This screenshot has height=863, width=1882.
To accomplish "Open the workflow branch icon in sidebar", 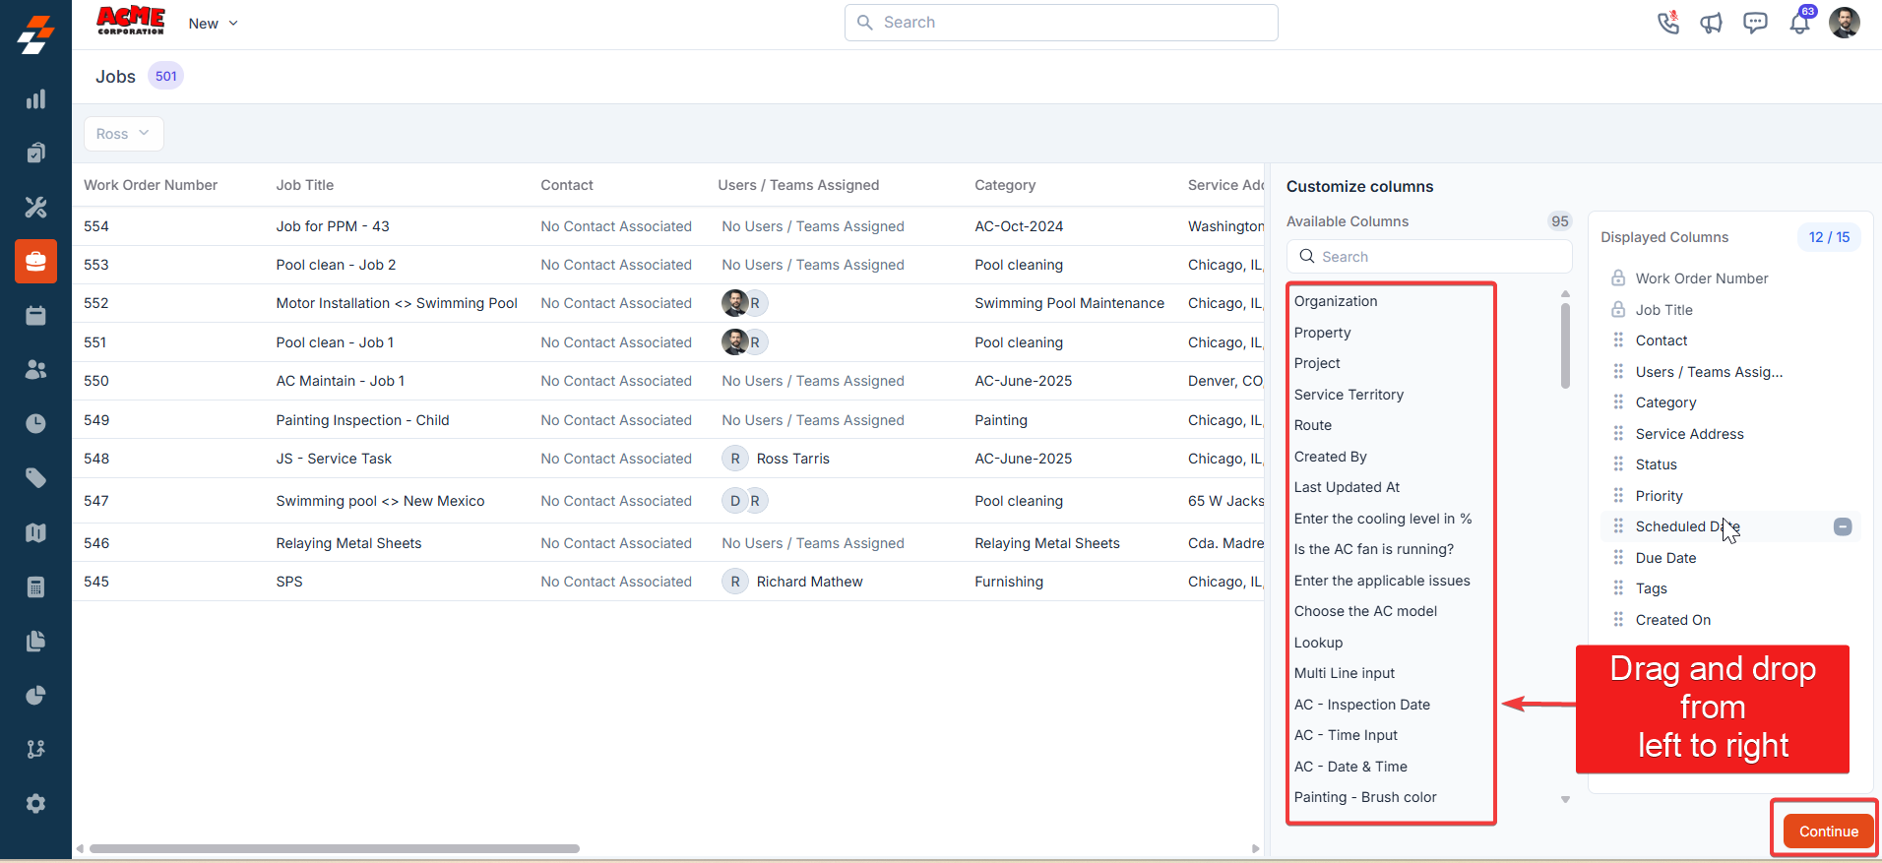I will [x=35, y=749].
